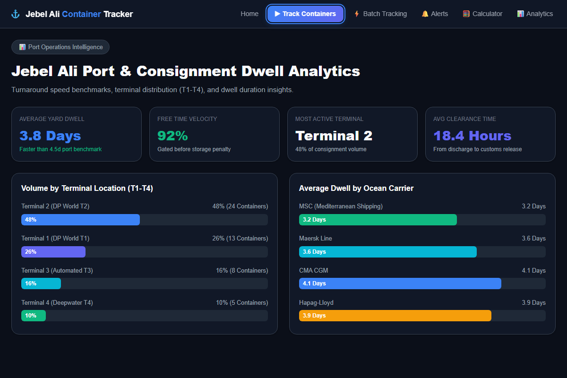Click the main page heading Dwell Analytics

(186, 71)
